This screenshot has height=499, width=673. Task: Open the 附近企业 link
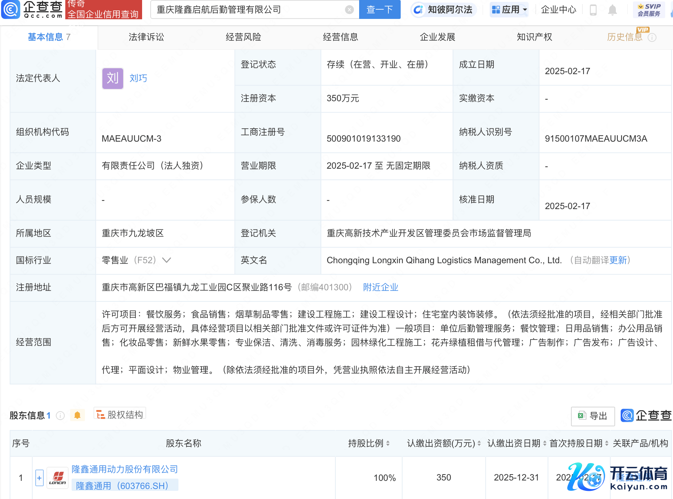380,287
